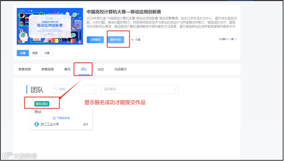Viewport: 284px width, 161px height.
Task: Click the 立即报名 button
Action: click(x=95, y=40)
